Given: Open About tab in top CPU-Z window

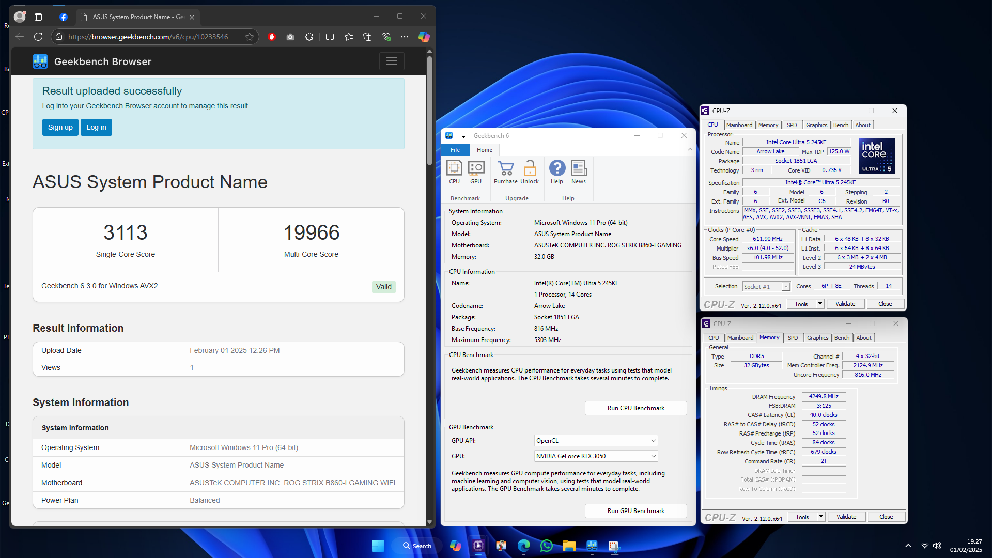Looking at the screenshot, I should 863,125.
